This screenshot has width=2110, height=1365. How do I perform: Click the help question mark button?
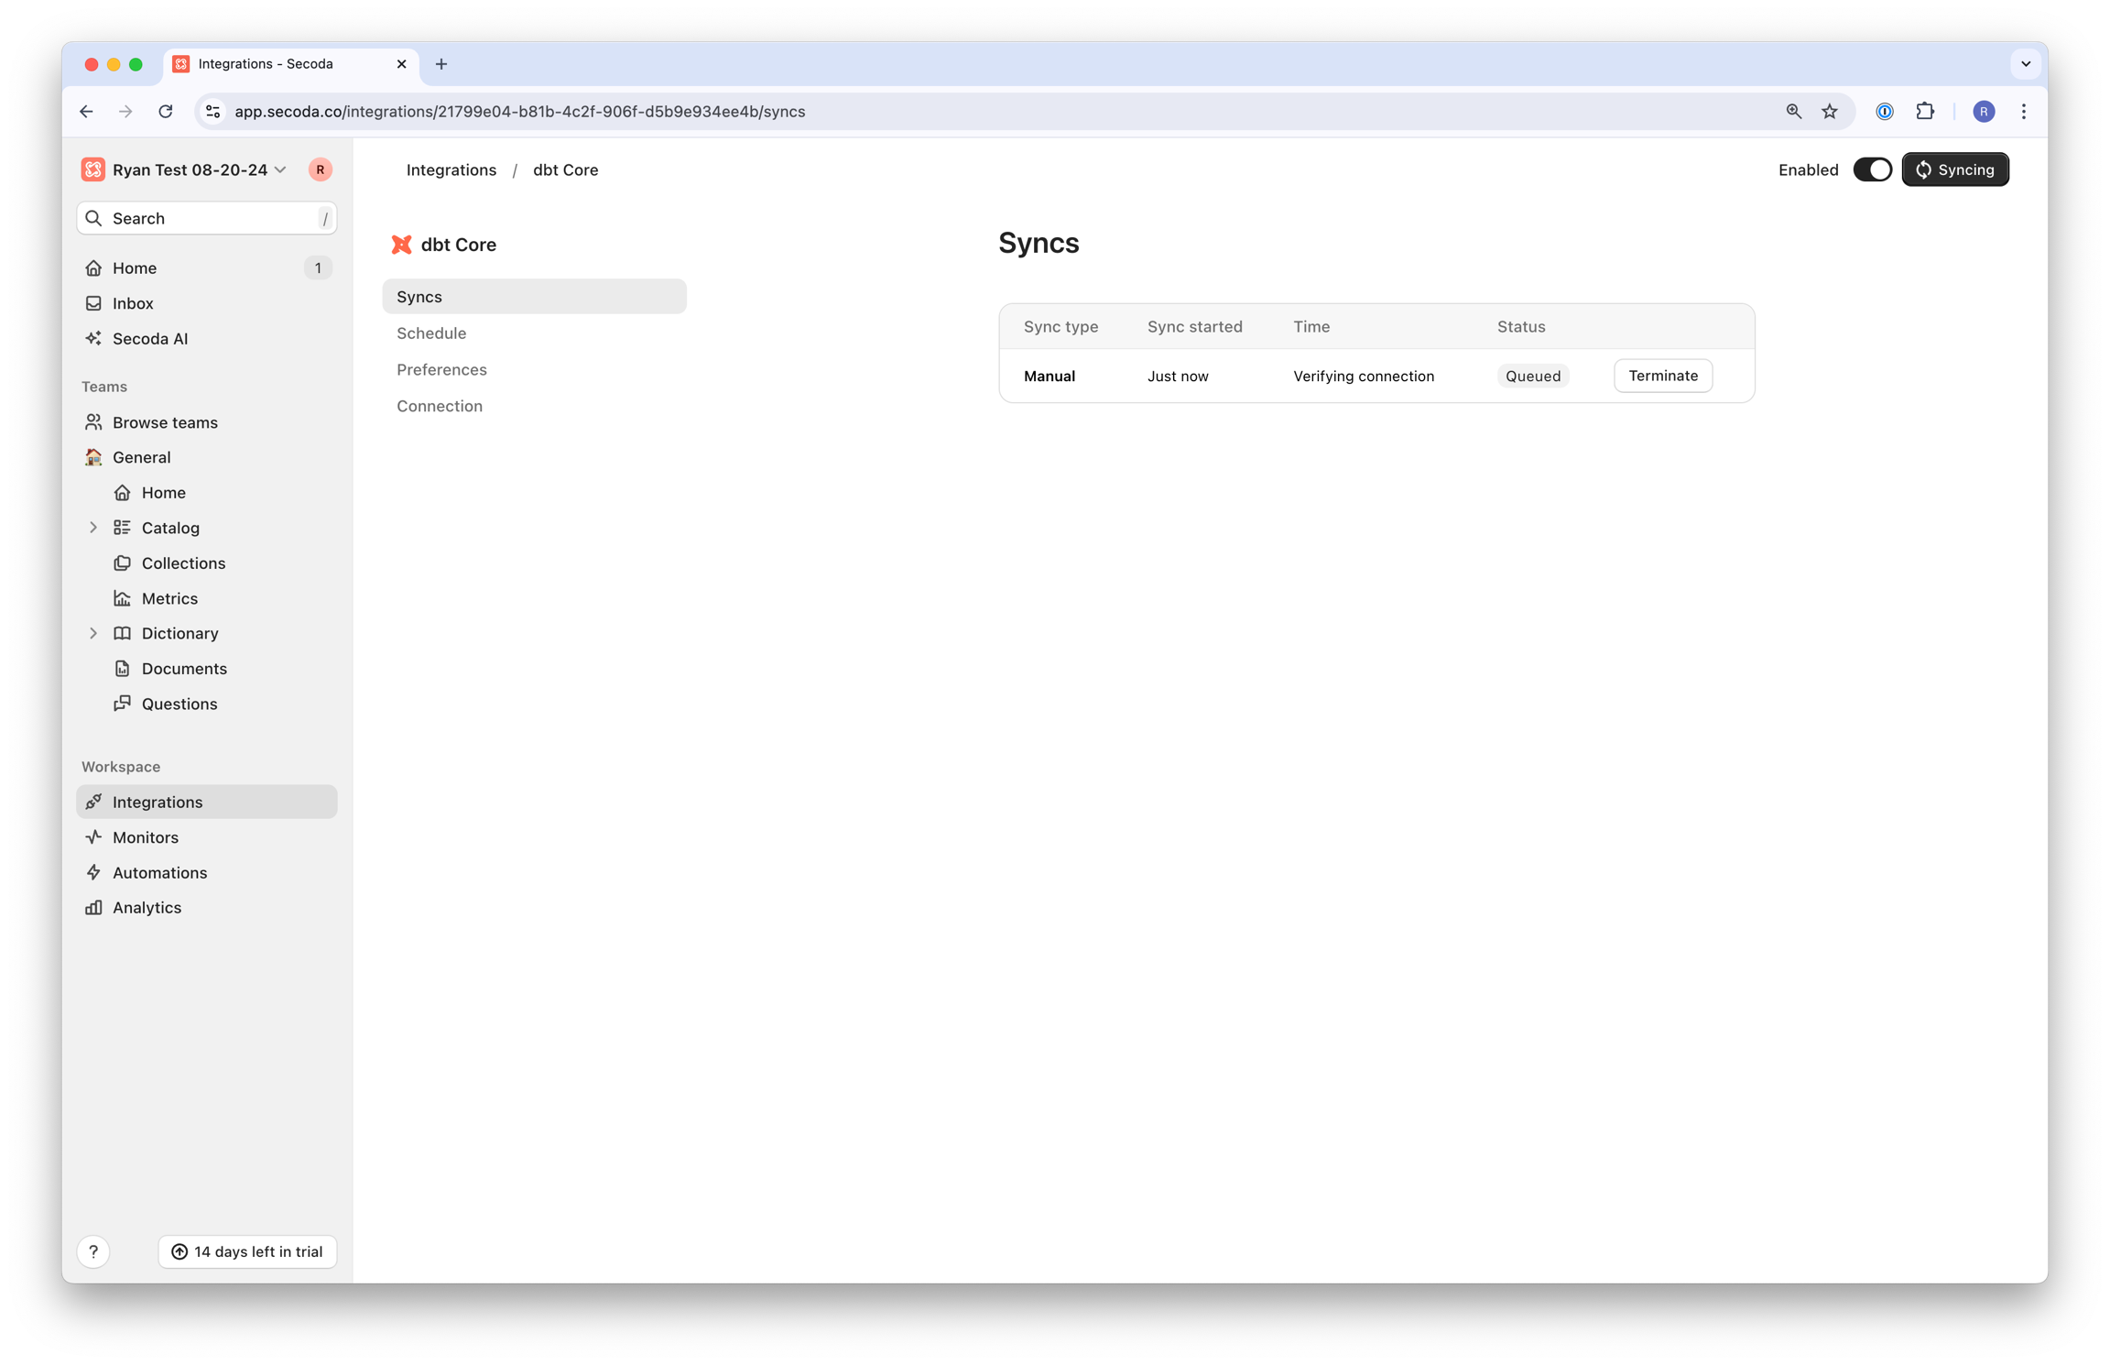click(x=93, y=1251)
